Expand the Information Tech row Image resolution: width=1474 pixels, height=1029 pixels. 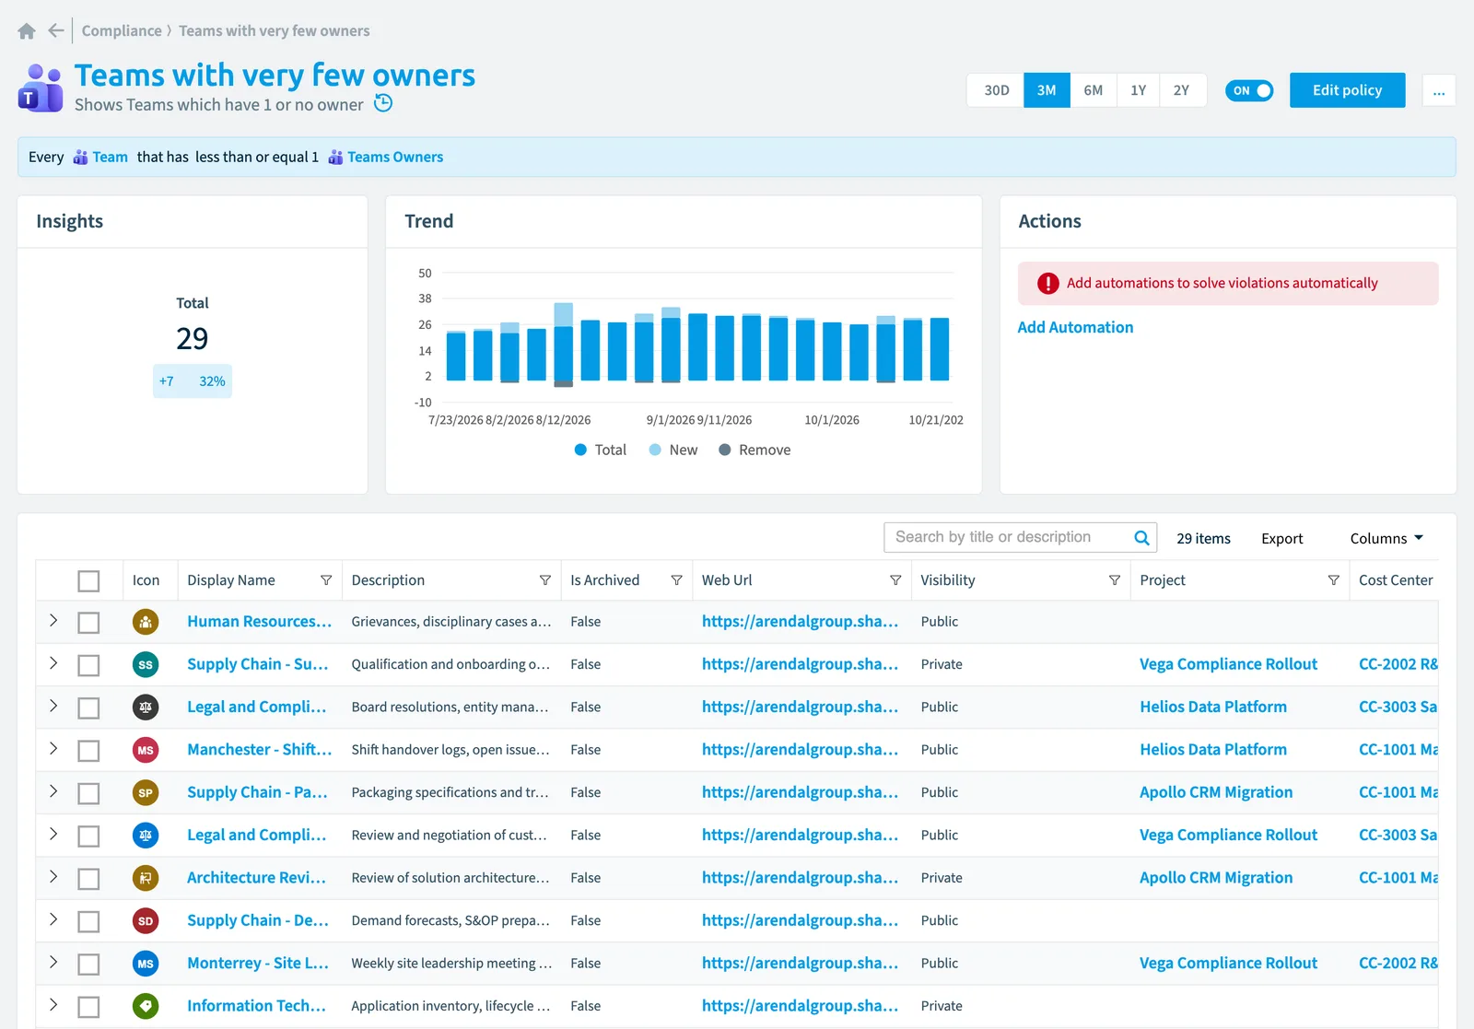53,1005
